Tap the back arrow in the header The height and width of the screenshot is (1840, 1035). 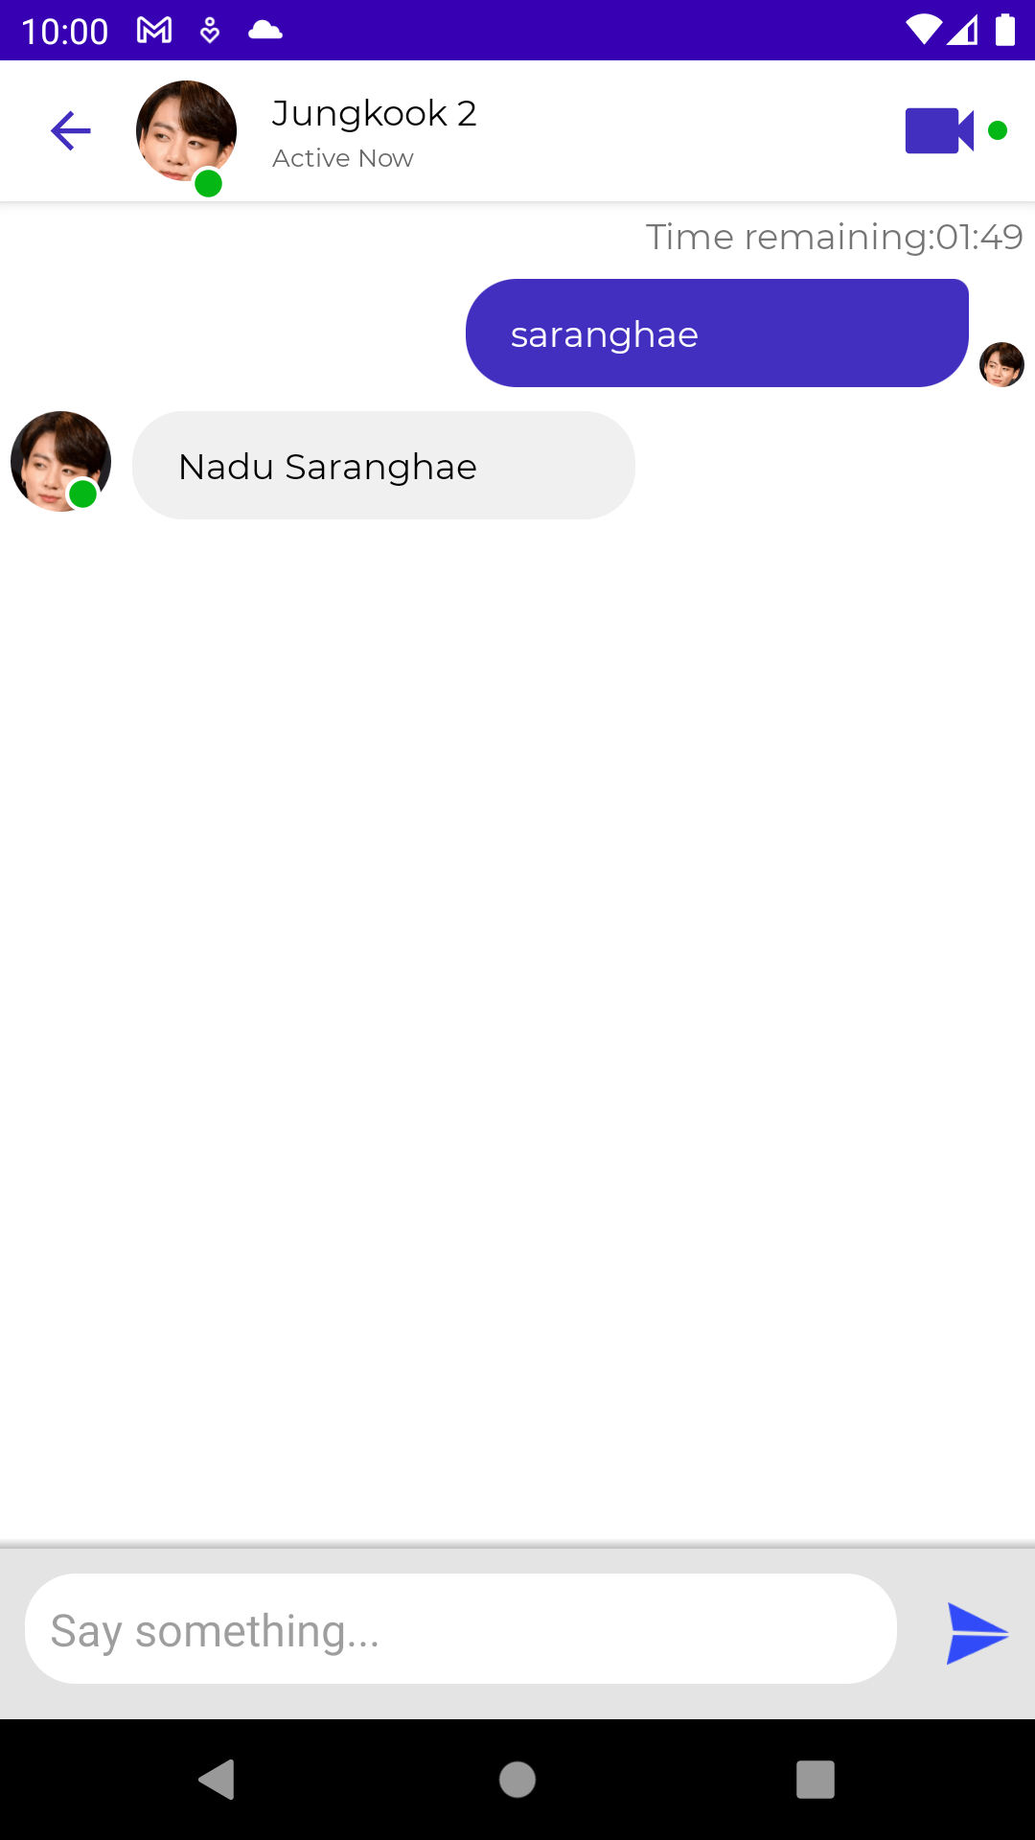(71, 131)
